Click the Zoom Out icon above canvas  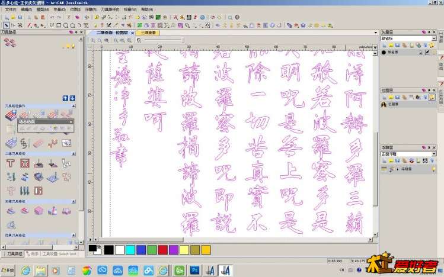pos(100,40)
